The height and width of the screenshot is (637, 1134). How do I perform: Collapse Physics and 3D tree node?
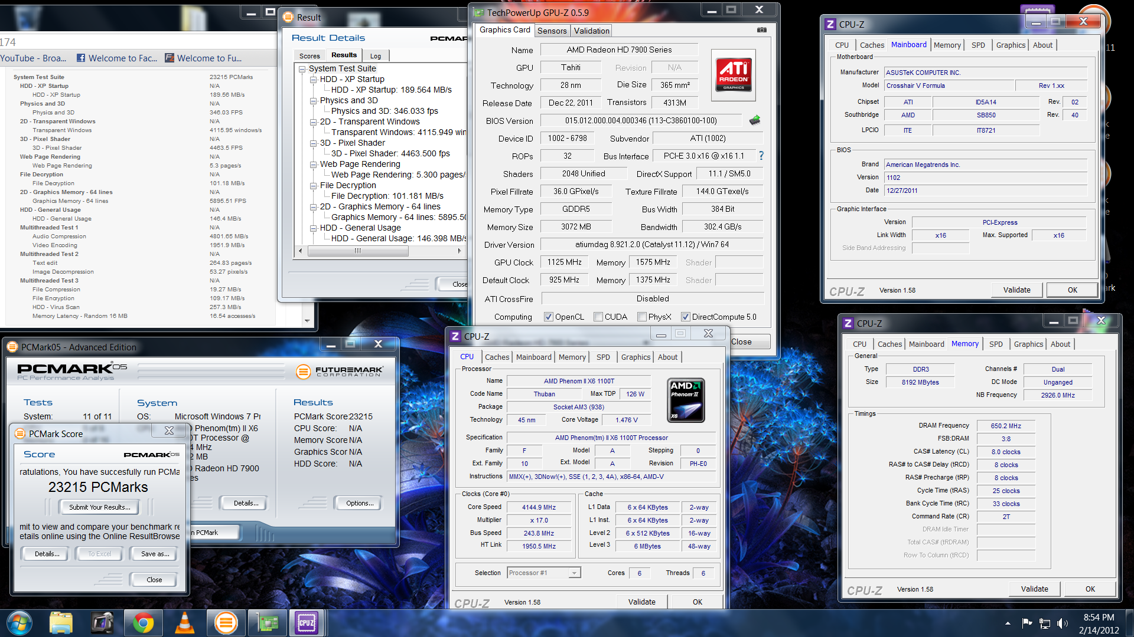click(314, 100)
